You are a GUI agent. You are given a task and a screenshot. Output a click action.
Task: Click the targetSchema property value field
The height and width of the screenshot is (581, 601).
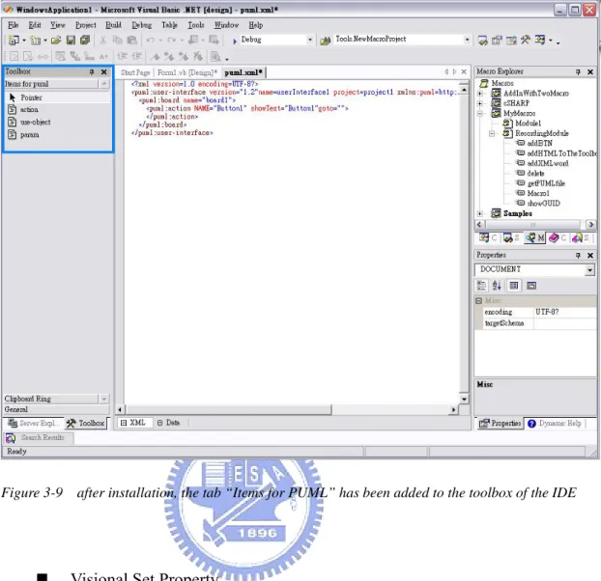[x=564, y=323]
